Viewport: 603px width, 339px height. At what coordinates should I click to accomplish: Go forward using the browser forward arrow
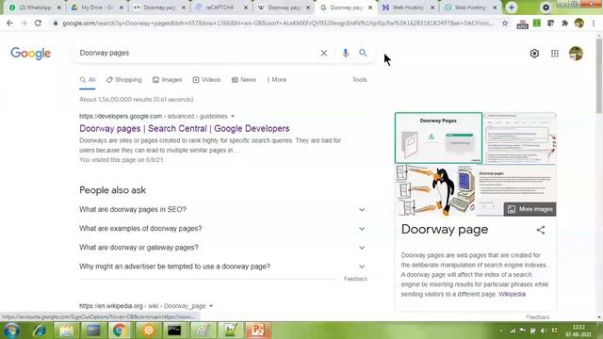(24, 23)
